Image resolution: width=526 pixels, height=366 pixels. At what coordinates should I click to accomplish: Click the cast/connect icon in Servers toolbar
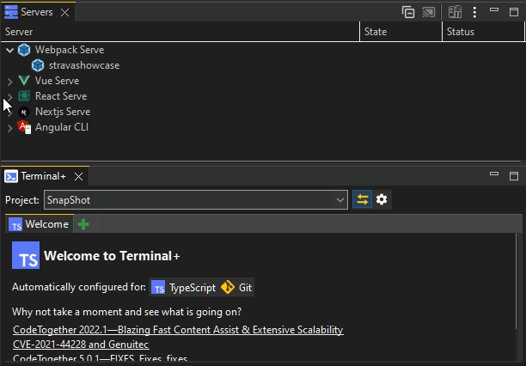click(x=429, y=12)
